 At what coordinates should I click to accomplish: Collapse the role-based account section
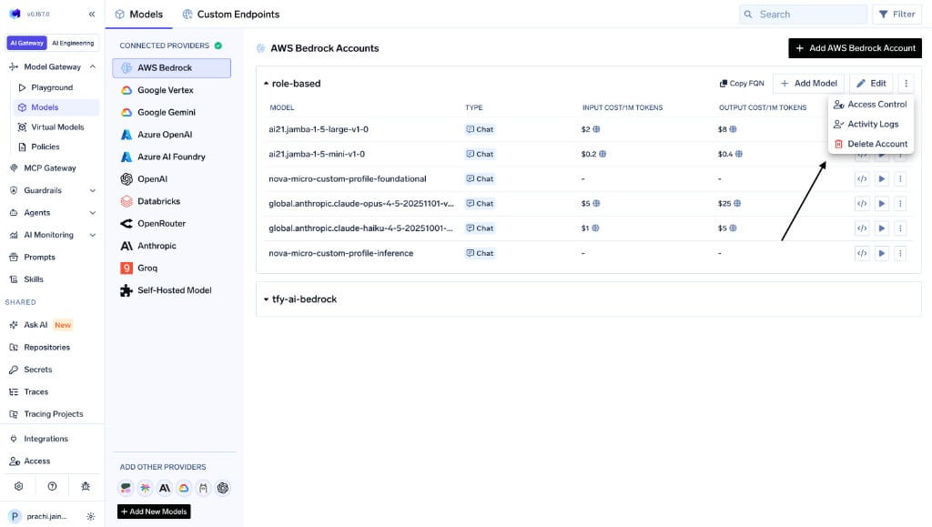coord(267,84)
